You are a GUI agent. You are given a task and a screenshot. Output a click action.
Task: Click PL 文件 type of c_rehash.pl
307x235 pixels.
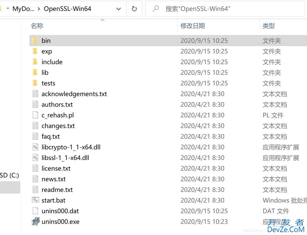tap(273, 115)
